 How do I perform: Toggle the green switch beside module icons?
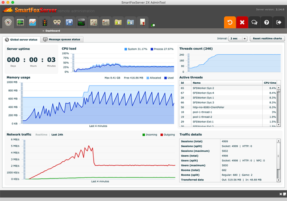pyautogui.click(x=153, y=25)
